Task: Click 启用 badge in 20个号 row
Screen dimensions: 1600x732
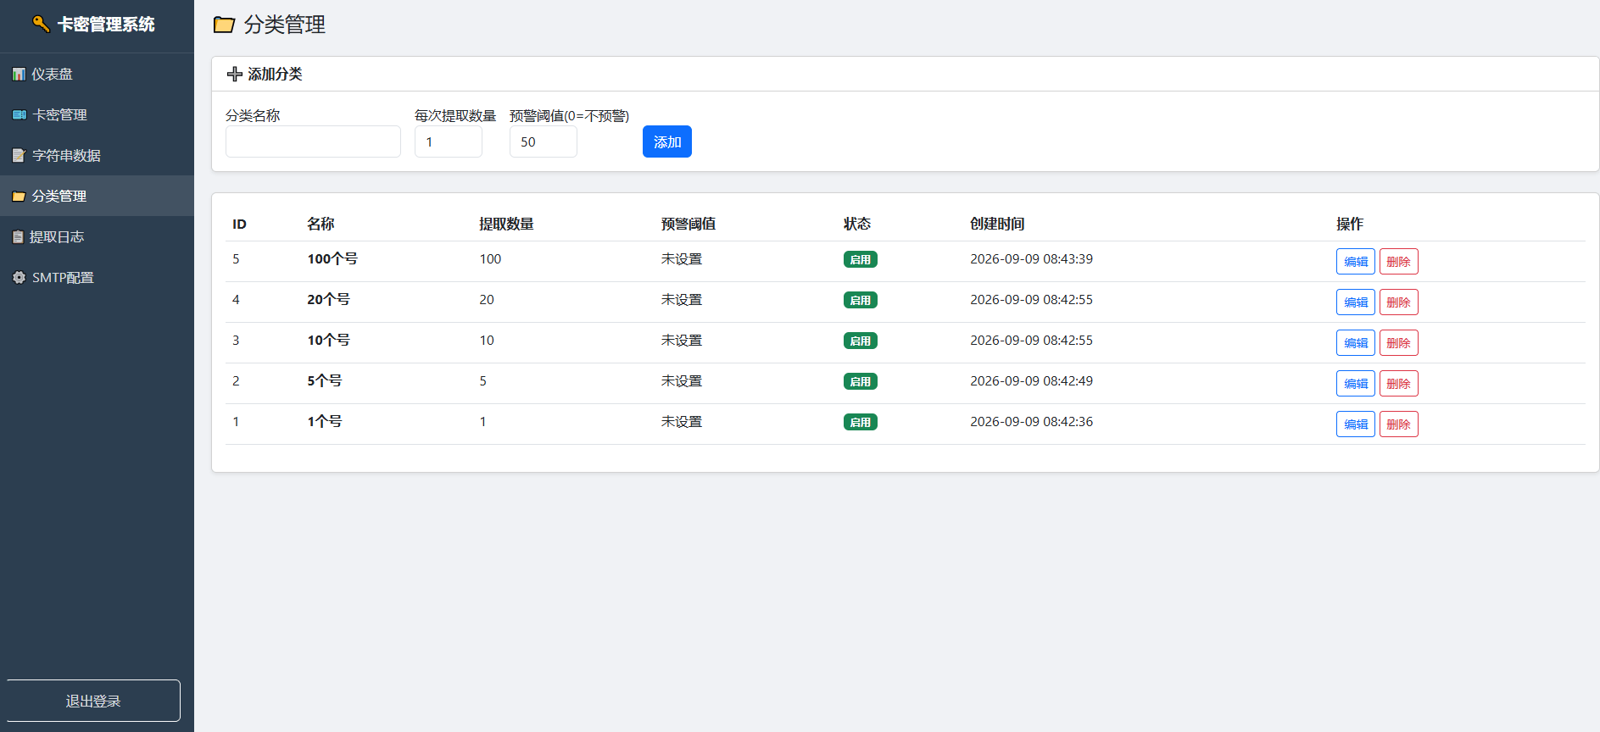Action: coord(861,300)
